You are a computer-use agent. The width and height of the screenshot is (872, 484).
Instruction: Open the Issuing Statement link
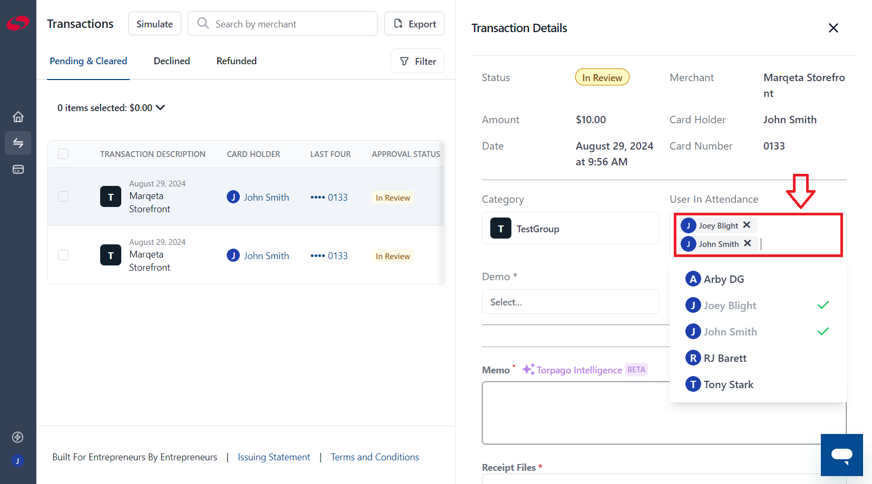click(x=274, y=457)
